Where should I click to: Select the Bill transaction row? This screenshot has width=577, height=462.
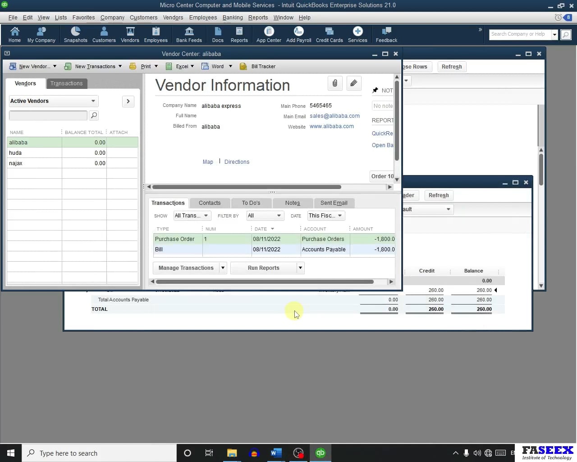click(274, 249)
